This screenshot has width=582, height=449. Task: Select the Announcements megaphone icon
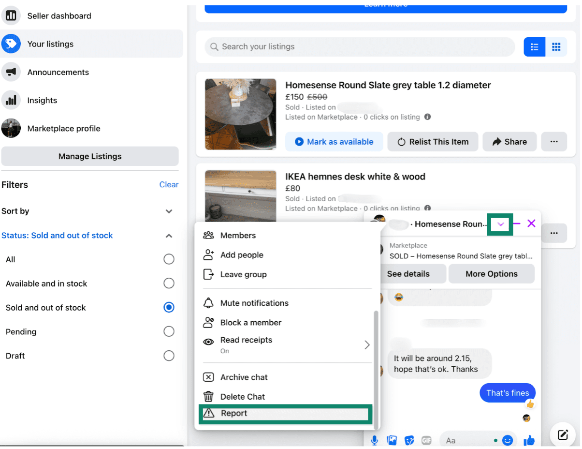point(11,72)
